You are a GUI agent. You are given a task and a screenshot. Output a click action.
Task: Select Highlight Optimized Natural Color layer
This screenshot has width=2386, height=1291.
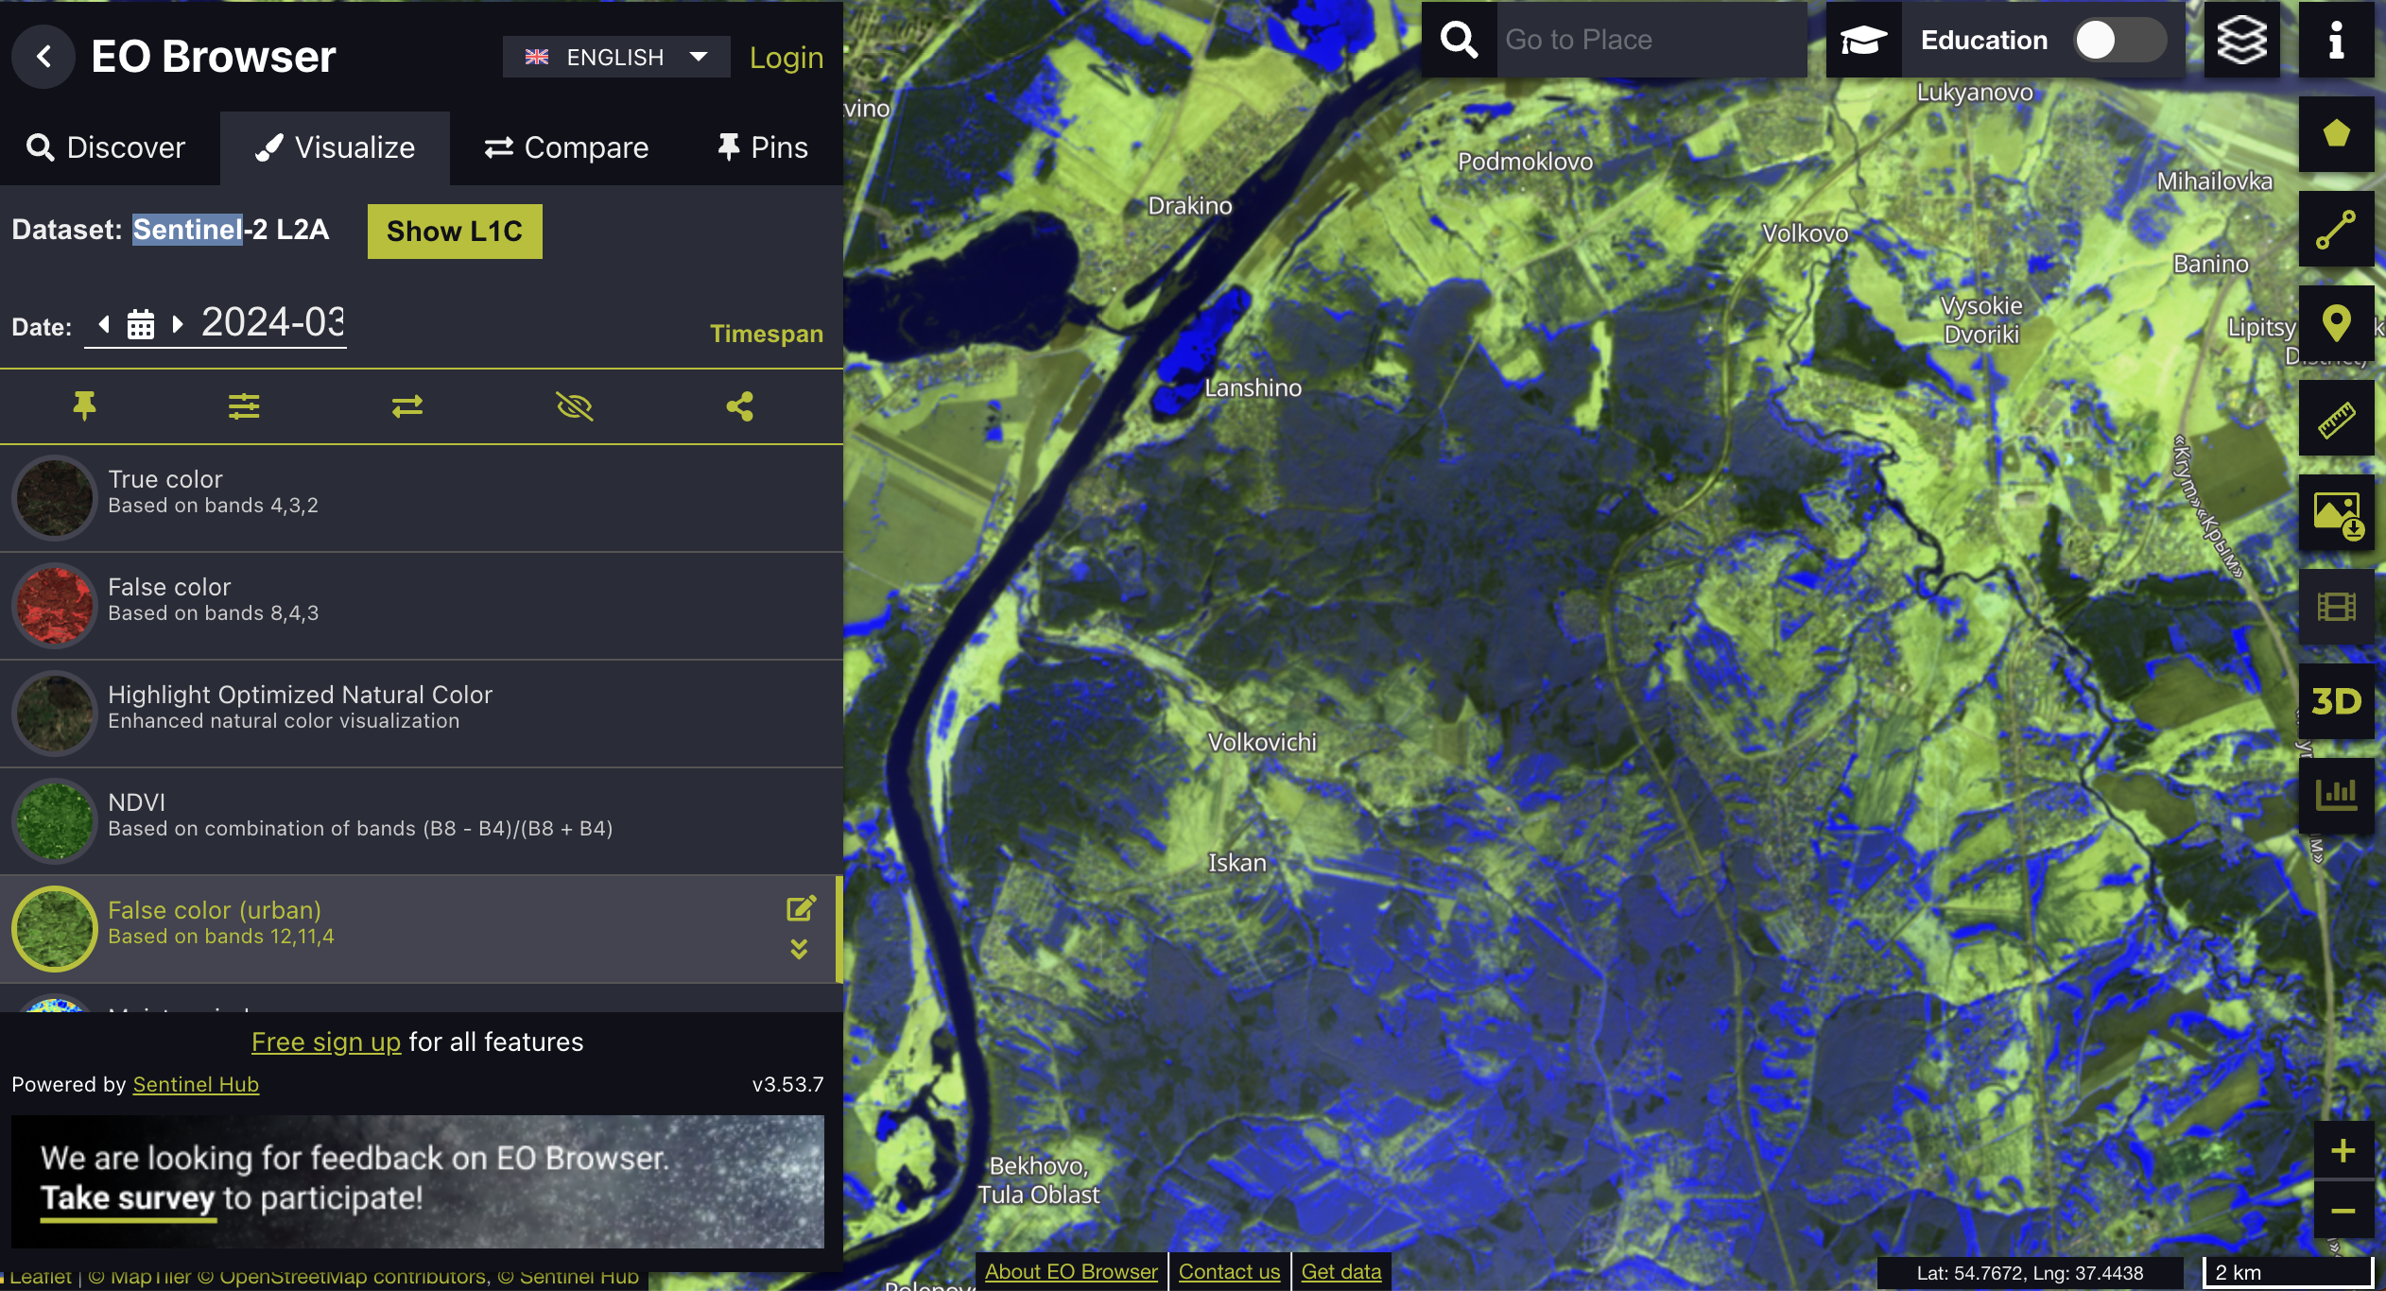[x=422, y=714]
